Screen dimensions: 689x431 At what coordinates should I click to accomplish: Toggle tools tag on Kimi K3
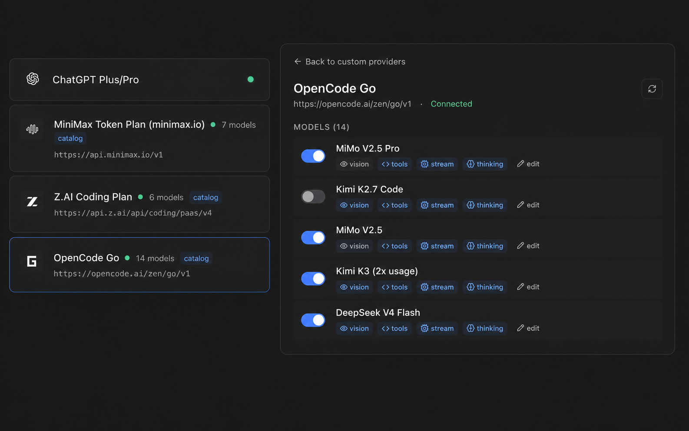coord(394,287)
